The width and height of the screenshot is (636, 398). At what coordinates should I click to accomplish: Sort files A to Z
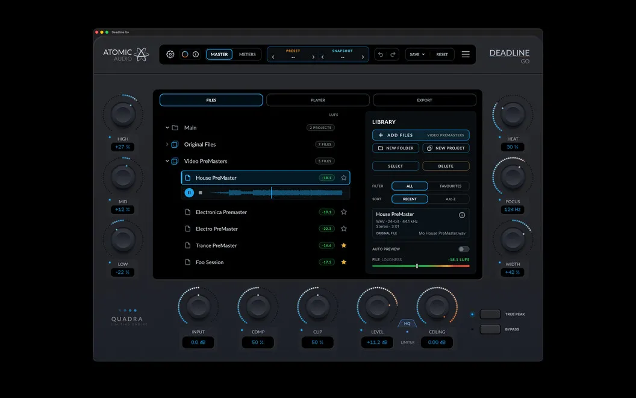450,199
